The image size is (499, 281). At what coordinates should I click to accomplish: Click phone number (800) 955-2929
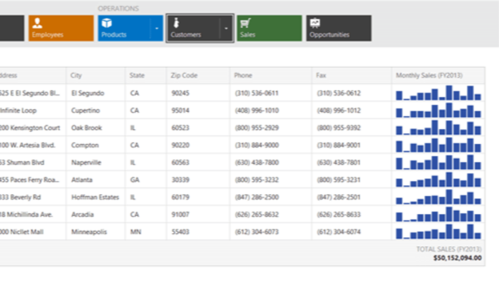pyautogui.click(x=257, y=128)
